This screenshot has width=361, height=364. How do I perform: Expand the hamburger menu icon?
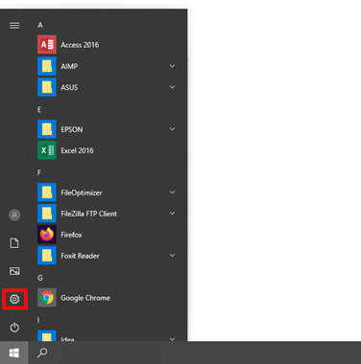coord(14,25)
